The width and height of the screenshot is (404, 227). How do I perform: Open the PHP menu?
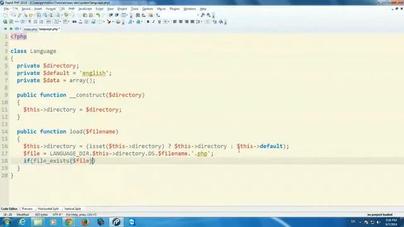pyautogui.click(x=71, y=9)
